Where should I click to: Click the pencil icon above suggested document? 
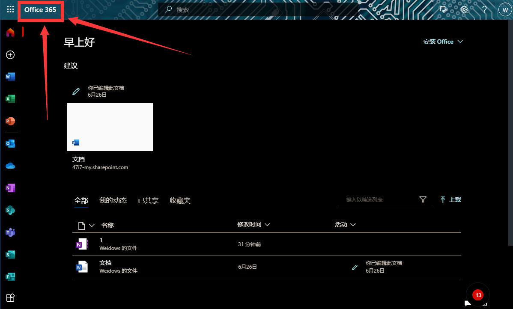click(76, 91)
